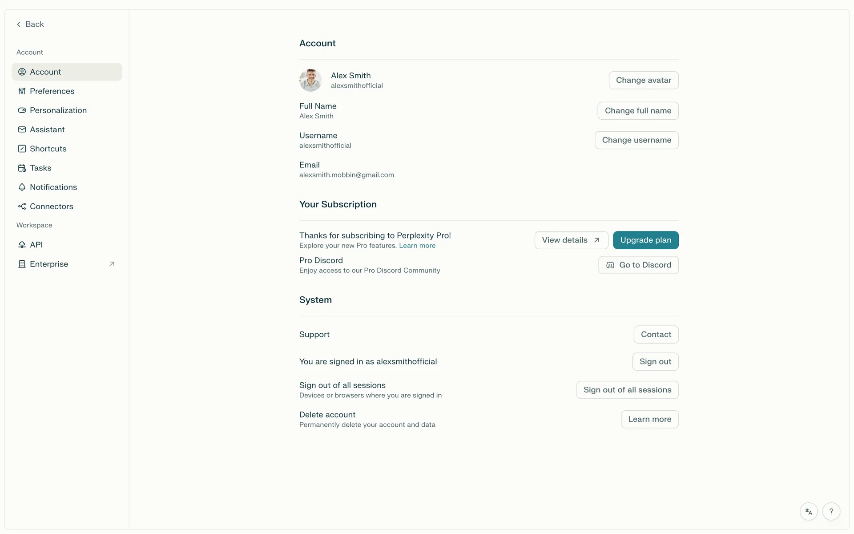Select the API workspace item
Viewport: 854px width, 534px height.
tap(36, 245)
